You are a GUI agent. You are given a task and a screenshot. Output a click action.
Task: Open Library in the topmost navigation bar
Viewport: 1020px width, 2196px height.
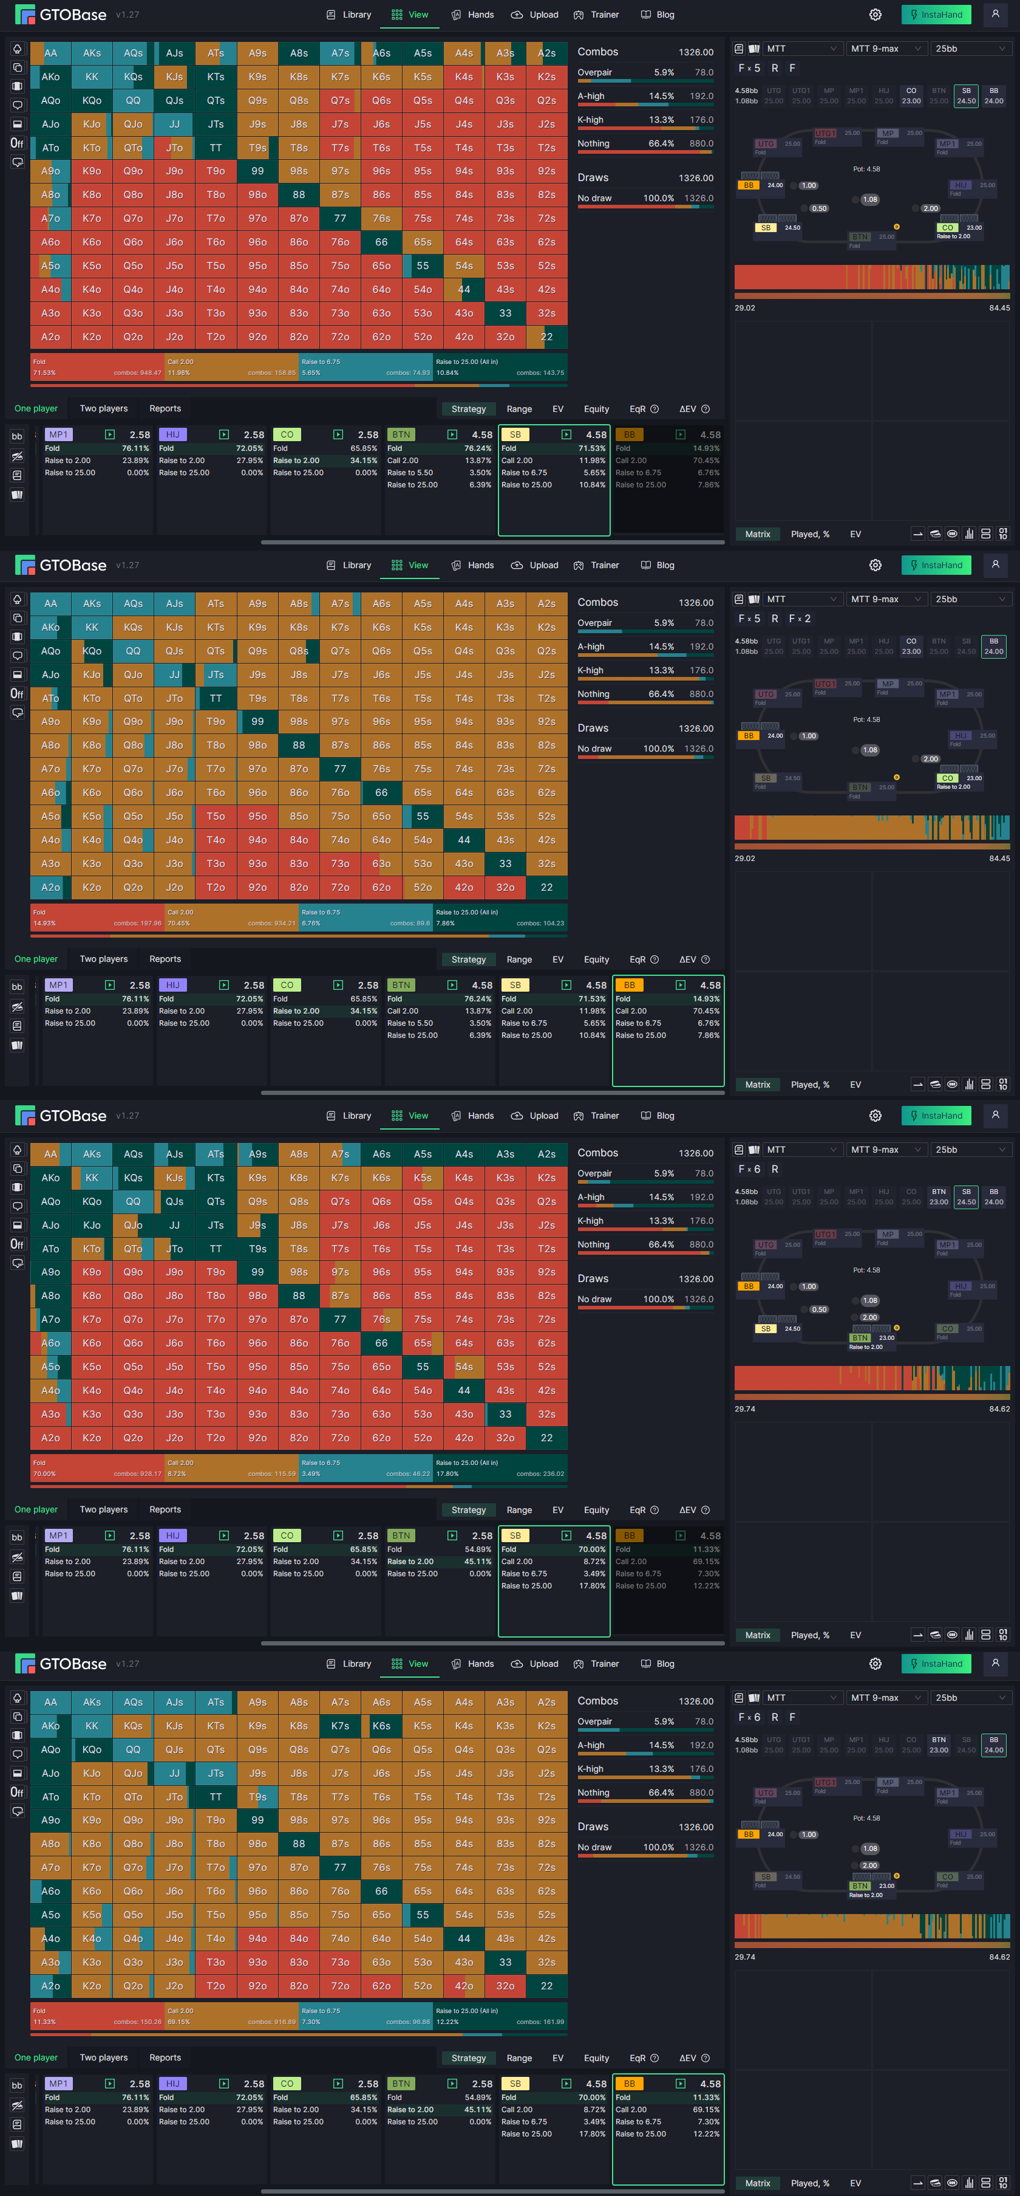pos(348,15)
